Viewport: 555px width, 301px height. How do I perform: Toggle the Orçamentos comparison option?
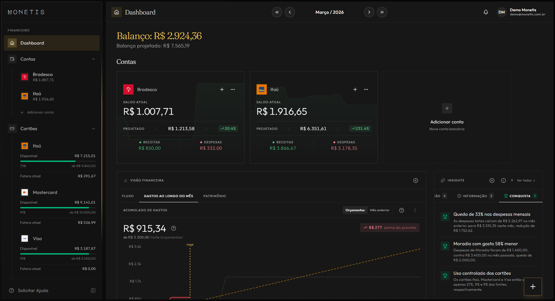[x=355, y=210]
